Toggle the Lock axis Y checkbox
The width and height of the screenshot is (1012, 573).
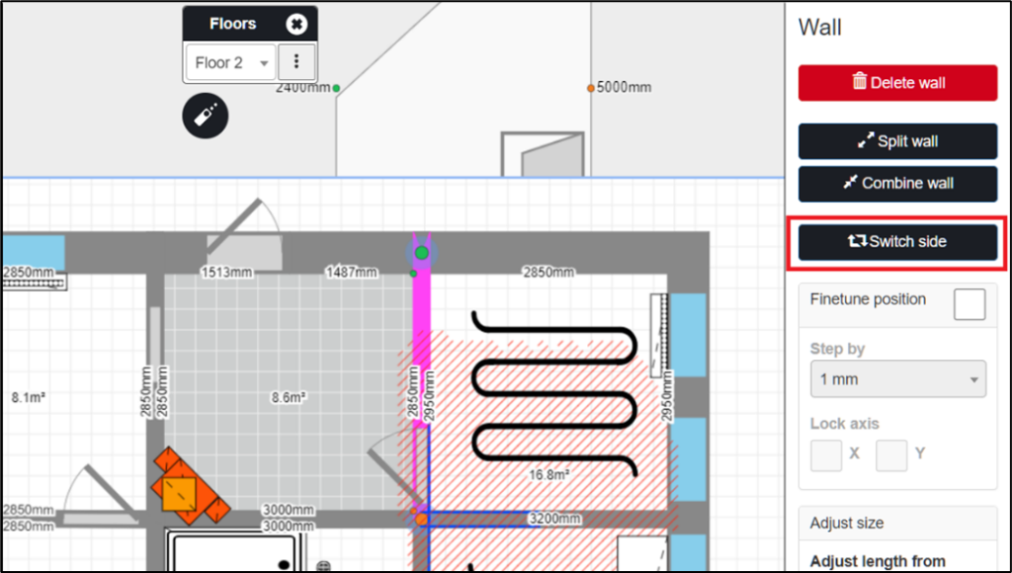coord(891,455)
